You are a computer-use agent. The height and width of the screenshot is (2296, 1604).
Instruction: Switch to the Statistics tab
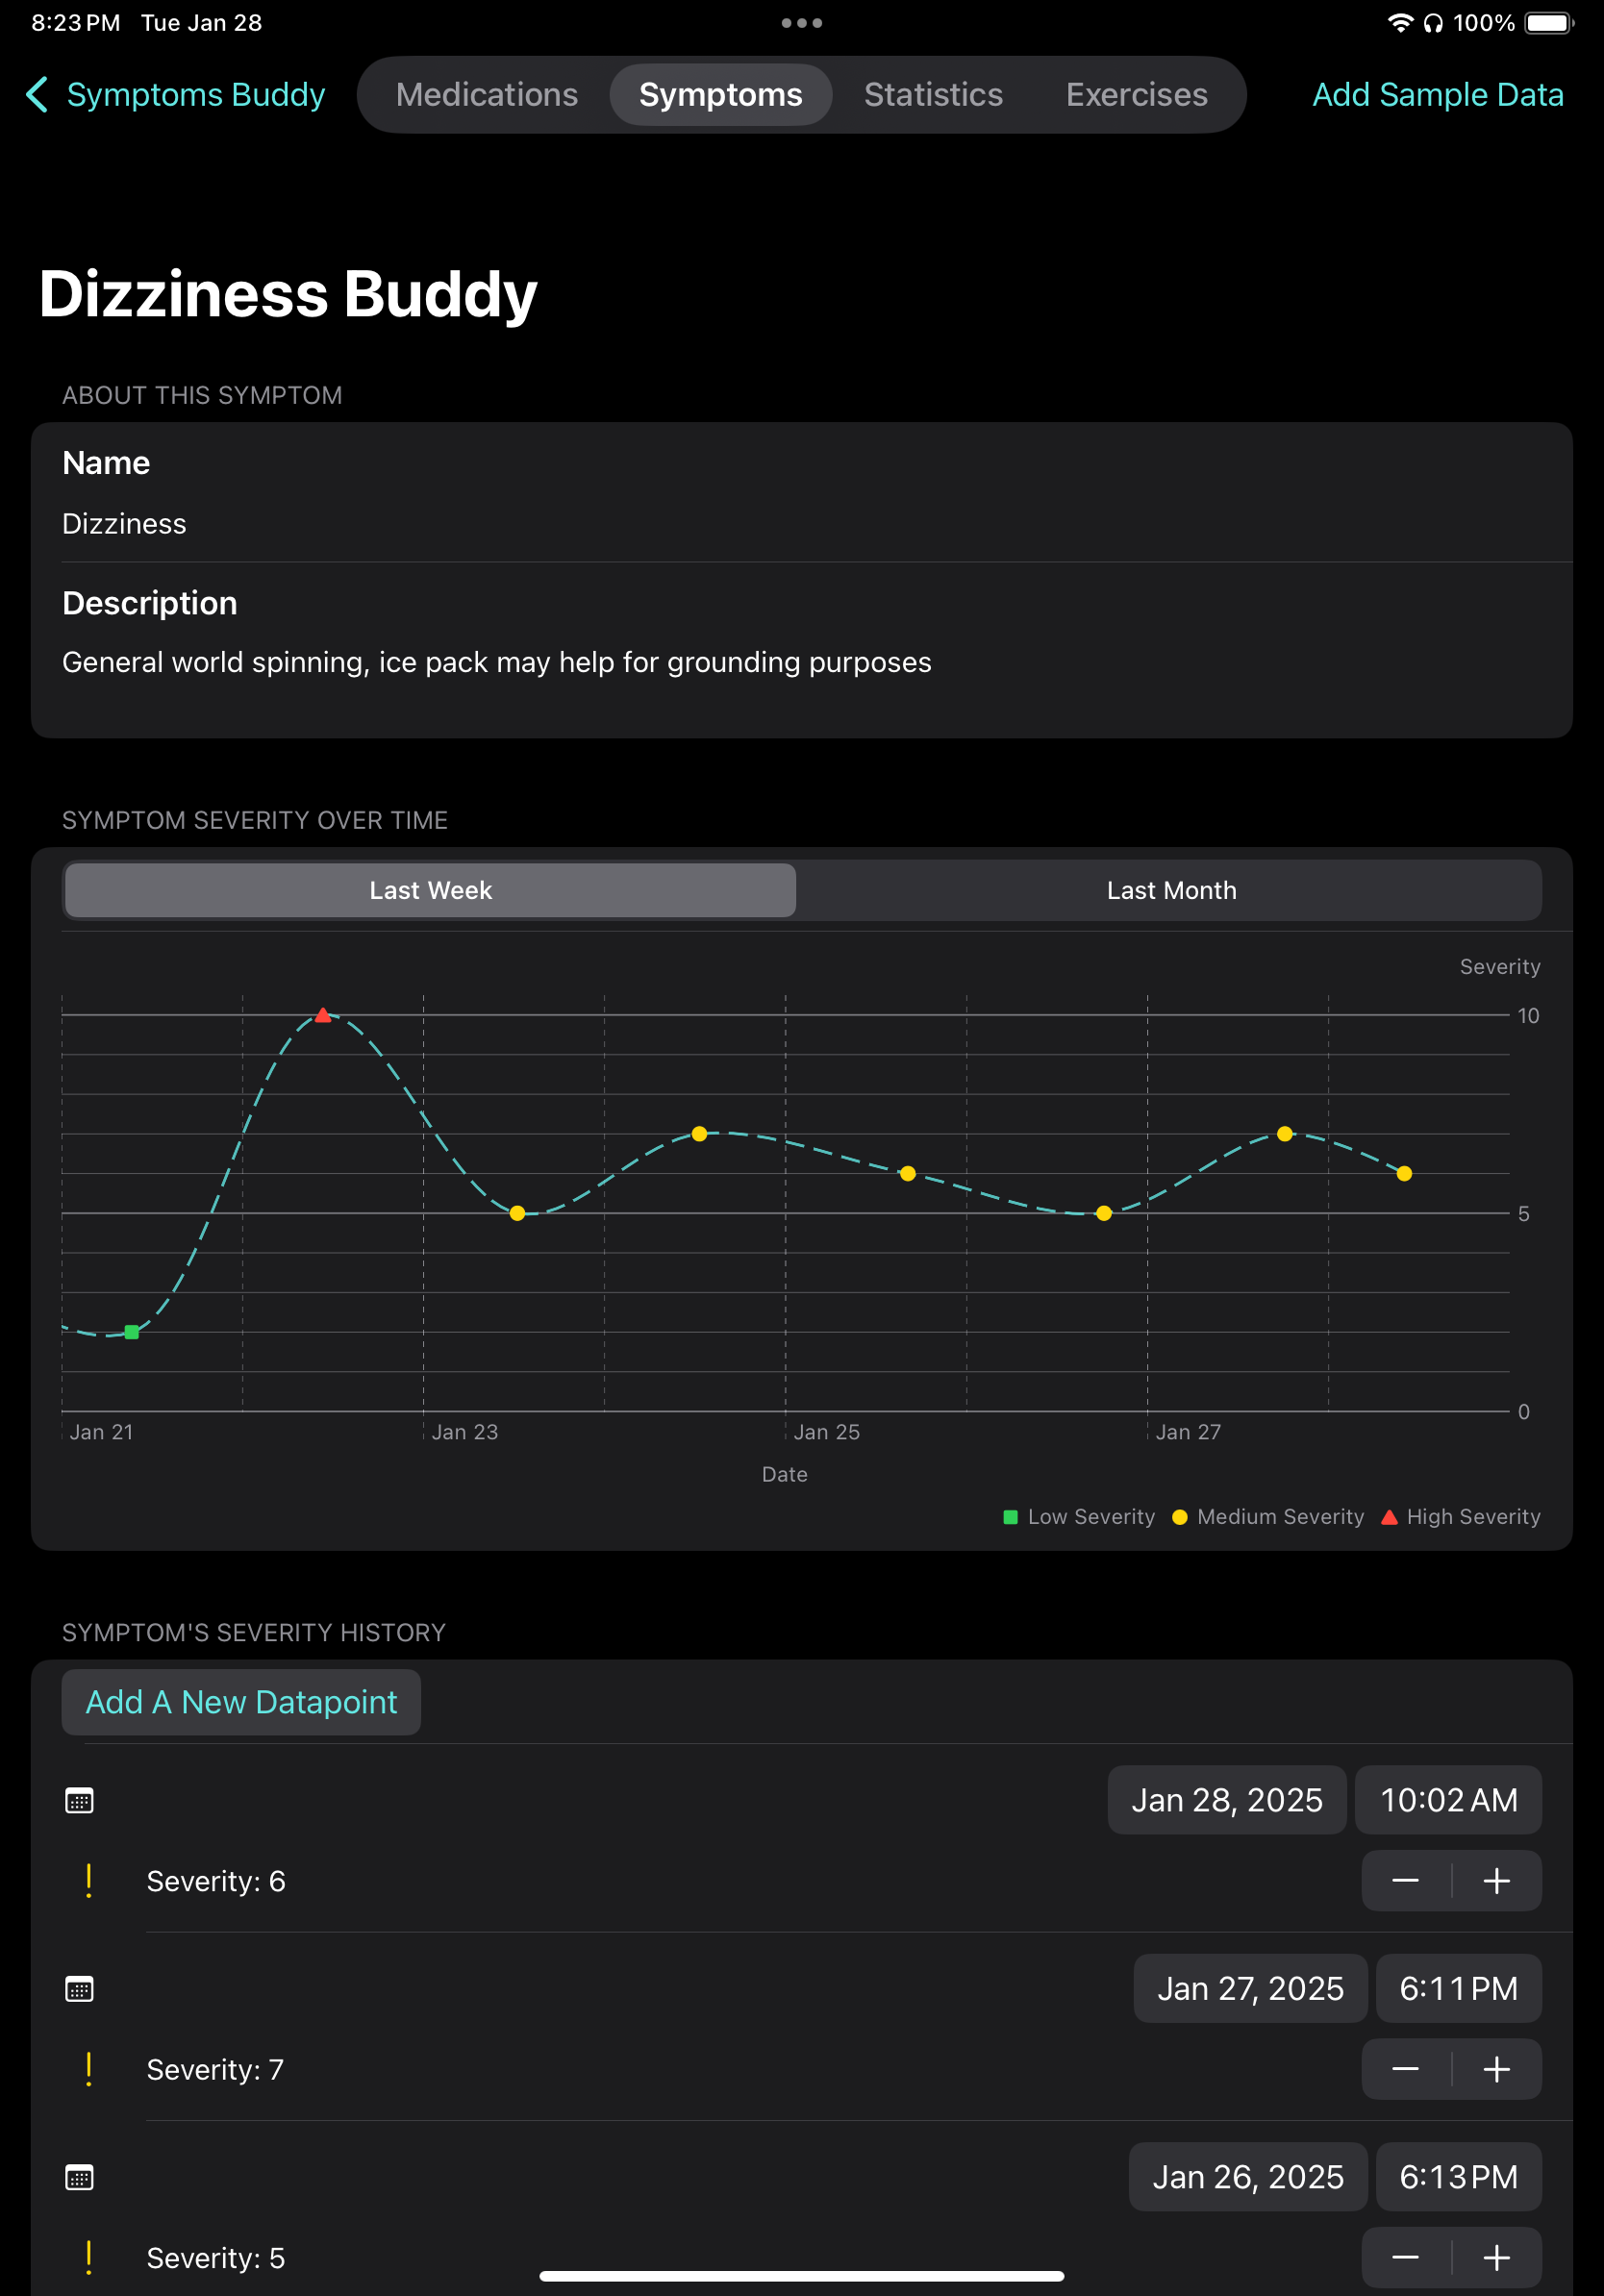tap(932, 95)
